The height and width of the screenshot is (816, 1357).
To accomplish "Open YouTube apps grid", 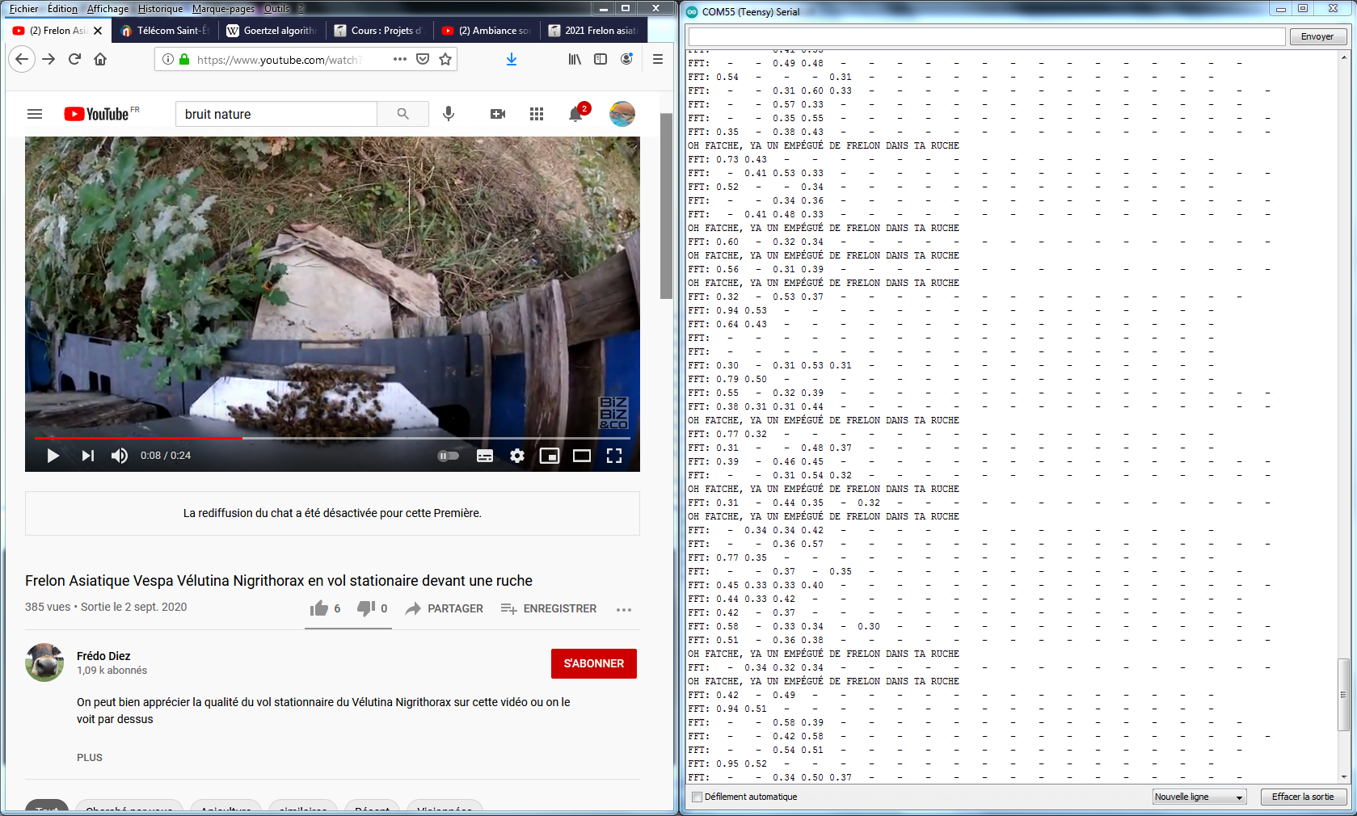I will tap(537, 114).
